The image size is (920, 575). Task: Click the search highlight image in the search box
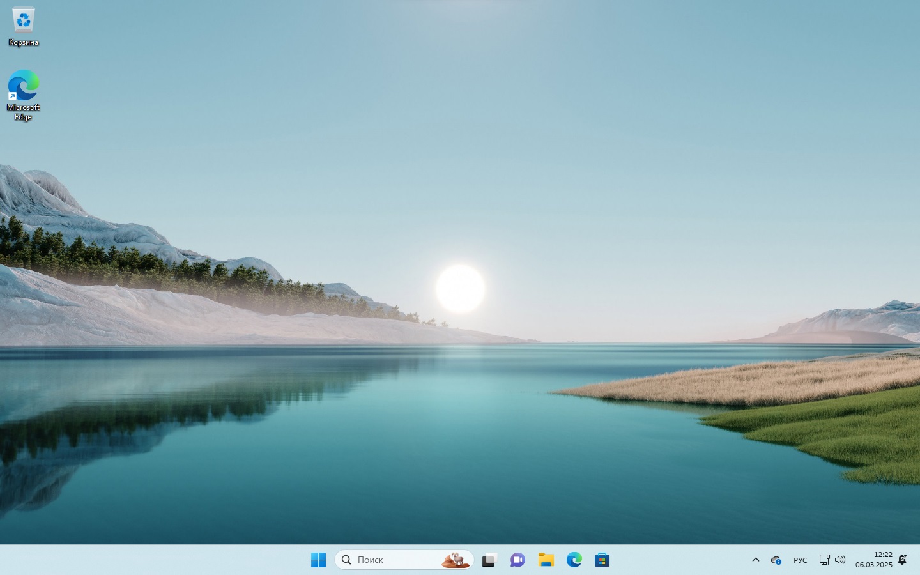pyautogui.click(x=456, y=560)
